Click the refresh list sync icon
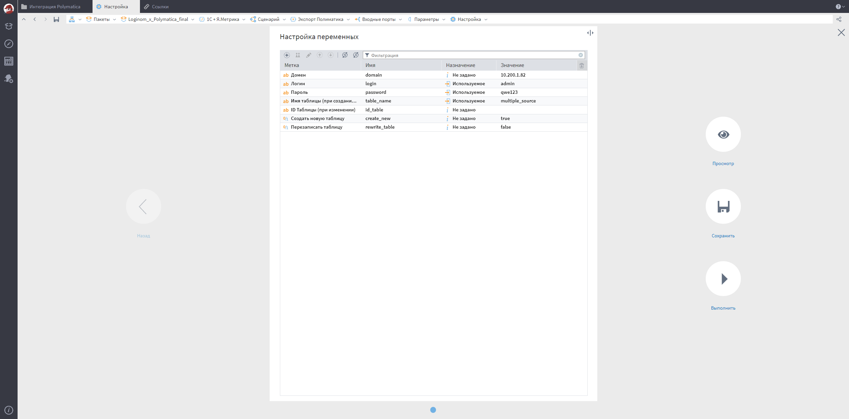The height and width of the screenshot is (419, 849). pos(345,55)
